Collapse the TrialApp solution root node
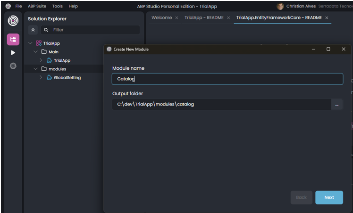The height and width of the screenshot is (213, 353). click(x=31, y=43)
